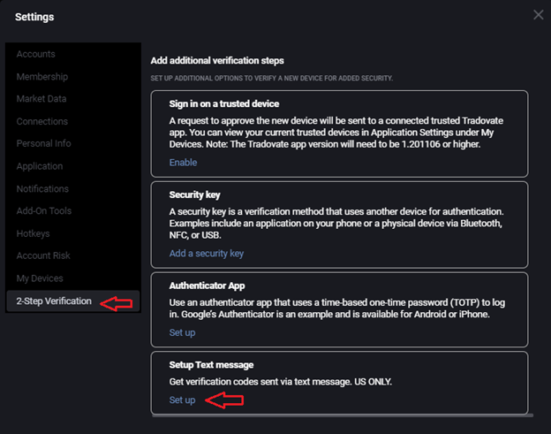Close the Settings dialog with X icon
The image size is (551, 434).
(538, 15)
